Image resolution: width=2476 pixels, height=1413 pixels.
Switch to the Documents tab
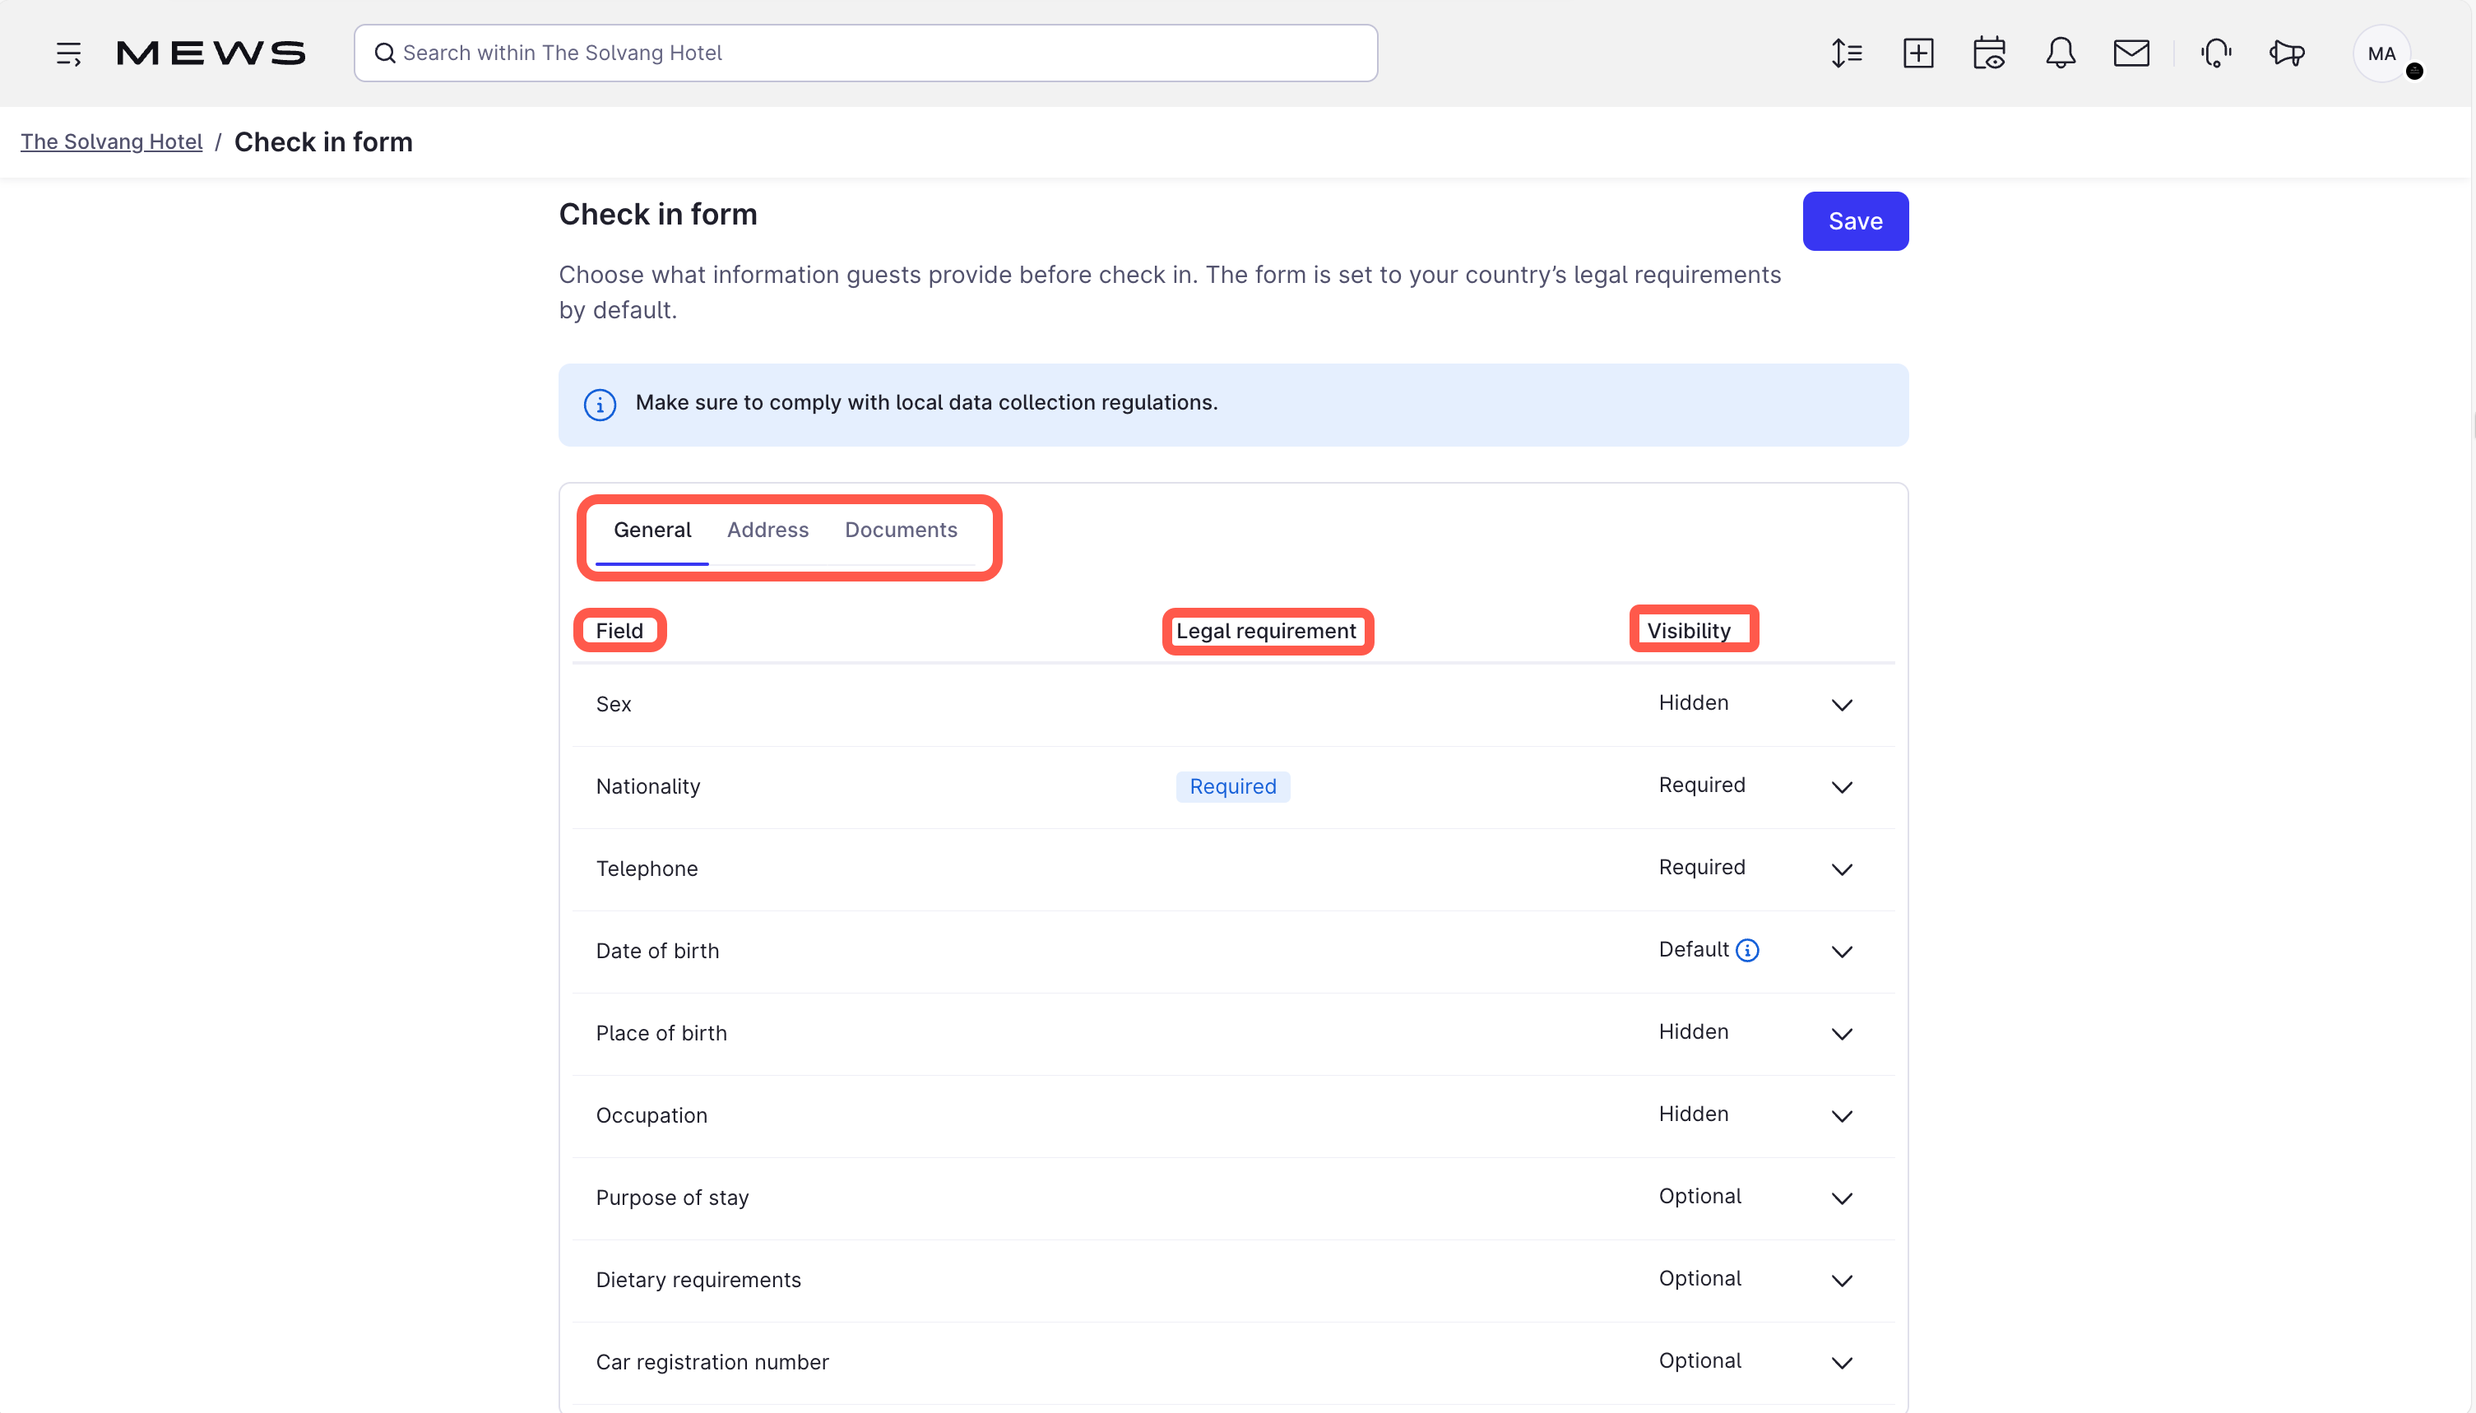(x=901, y=530)
